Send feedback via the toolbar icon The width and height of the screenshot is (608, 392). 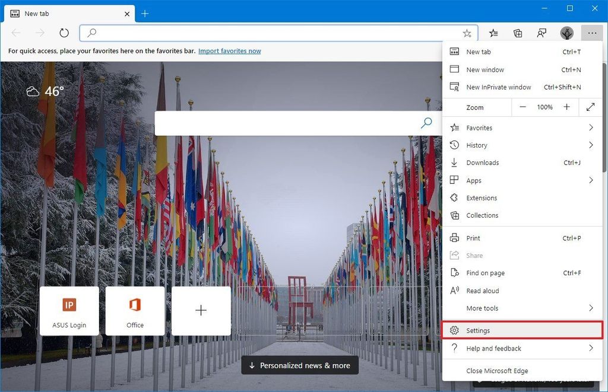(541, 33)
